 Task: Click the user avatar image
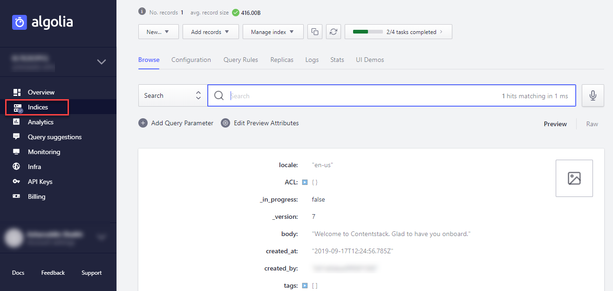click(x=14, y=237)
